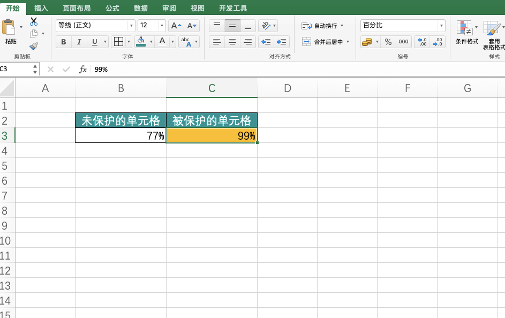Align text left
Image resolution: width=505 pixels, height=318 pixels.
click(217, 42)
